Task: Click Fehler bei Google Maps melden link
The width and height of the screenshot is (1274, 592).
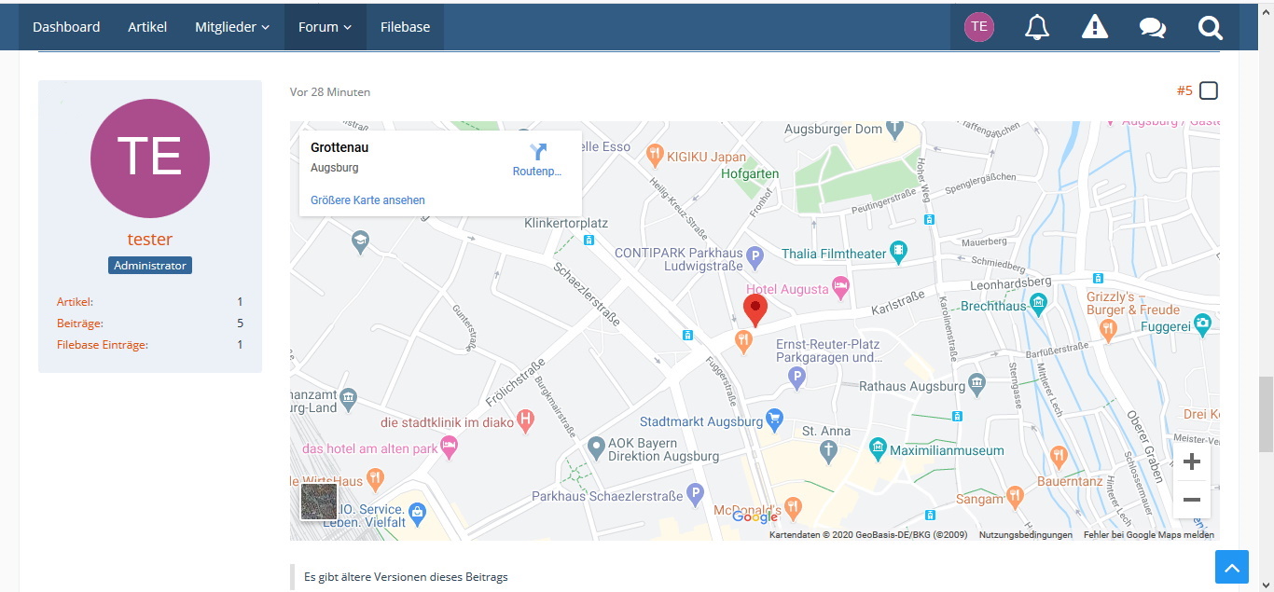Action: click(x=1149, y=535)
